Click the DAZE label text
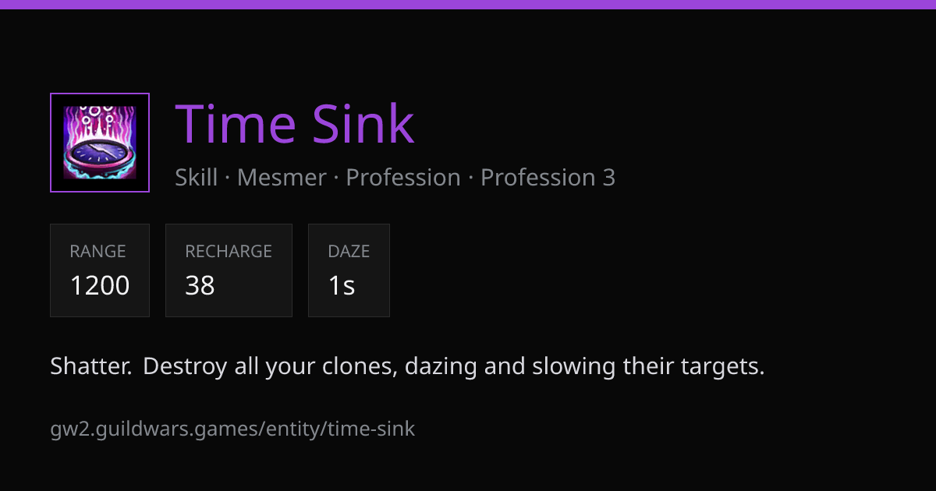The image size is (936, 491). pyautogui.click(x=349, y=252)
